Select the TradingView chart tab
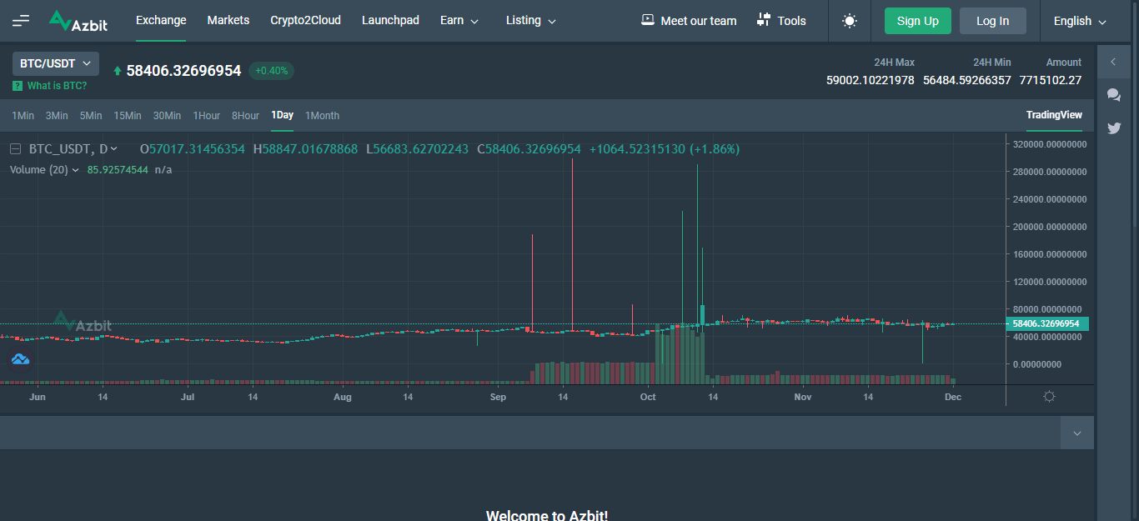Viewport: 1139px width, 521px height. pos(1054,115)
